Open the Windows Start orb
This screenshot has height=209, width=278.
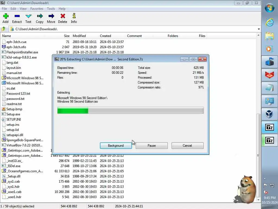click(269, 8)
